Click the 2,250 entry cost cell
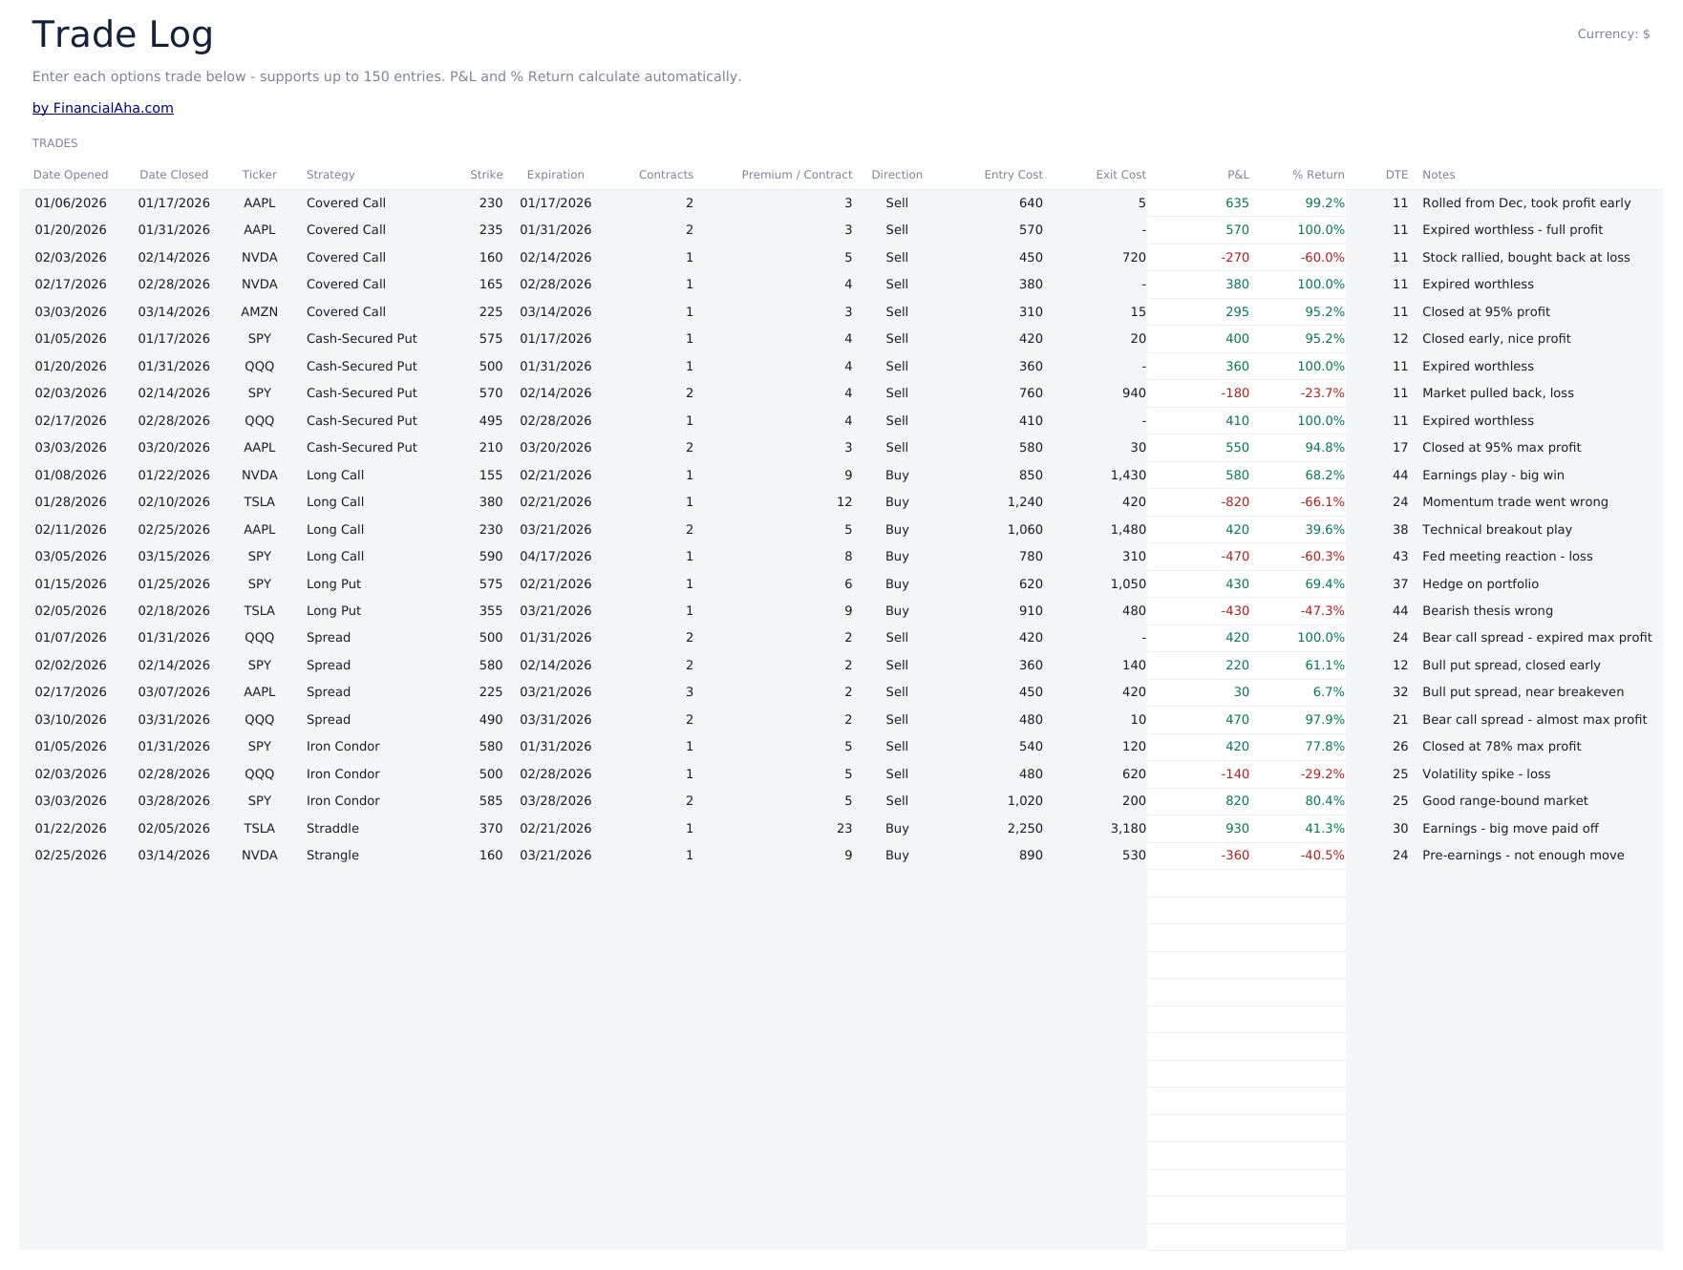Viewport: 1683px width, 1270px height. 1025,829
